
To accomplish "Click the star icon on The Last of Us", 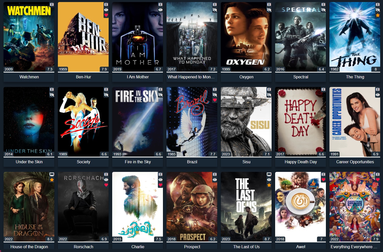I will (269, 185).
